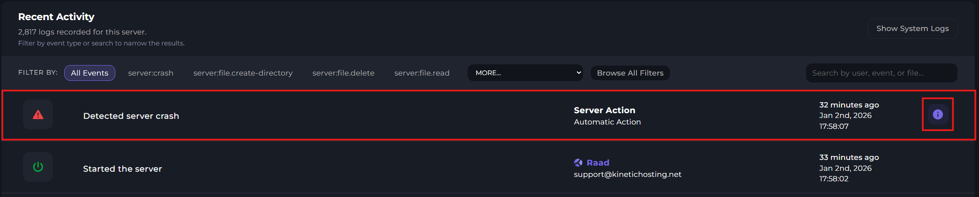Click the Server Action label
Screen dimensions: 979x197
tap(604, 110)
